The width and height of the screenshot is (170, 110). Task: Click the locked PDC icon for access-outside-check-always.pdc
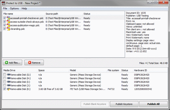[8, 22]
